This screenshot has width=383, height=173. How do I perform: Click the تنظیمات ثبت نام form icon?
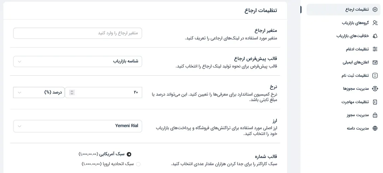point(375,75)
